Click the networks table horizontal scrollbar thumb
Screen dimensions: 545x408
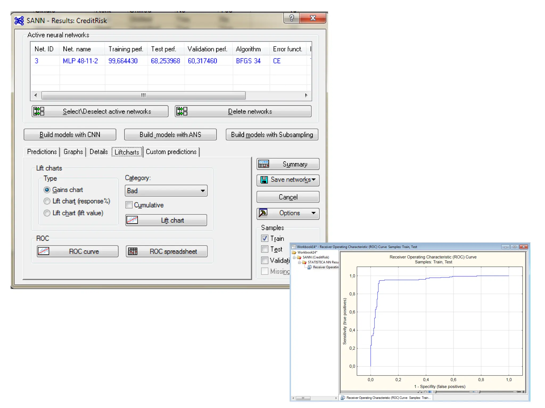(x=143, y=95)
